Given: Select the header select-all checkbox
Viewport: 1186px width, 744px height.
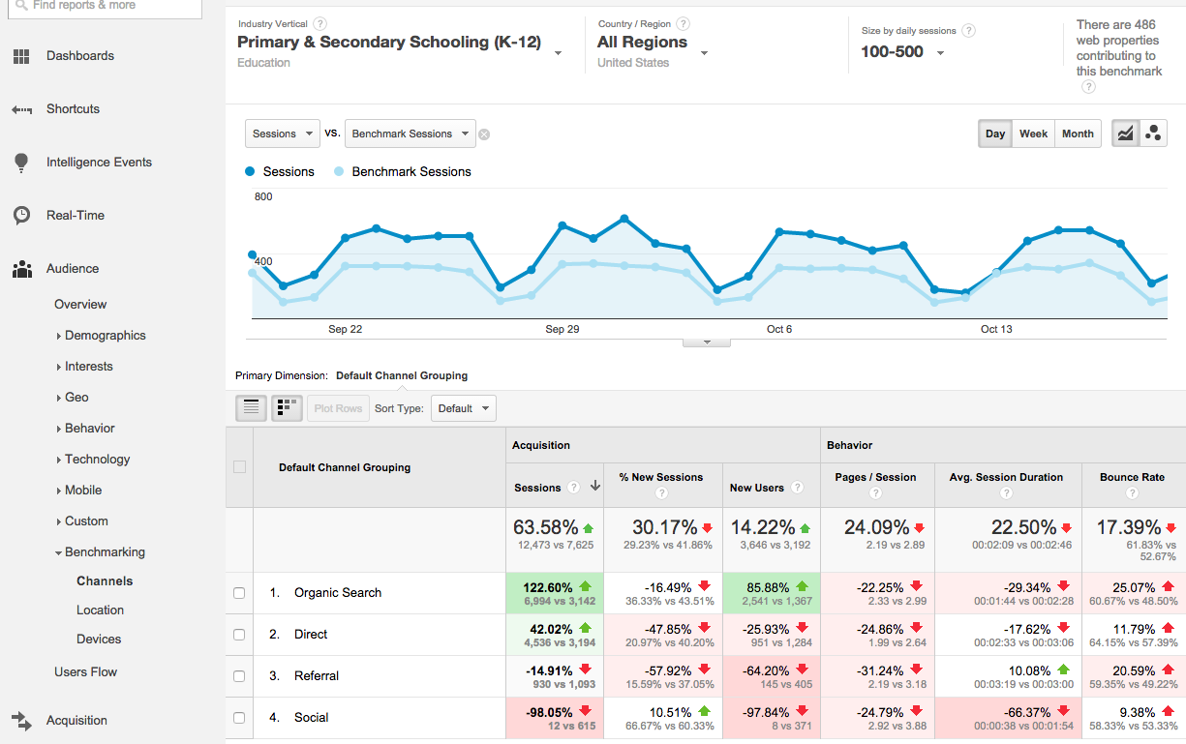Looking at the screenshot, I should click(x=239, y=467).
